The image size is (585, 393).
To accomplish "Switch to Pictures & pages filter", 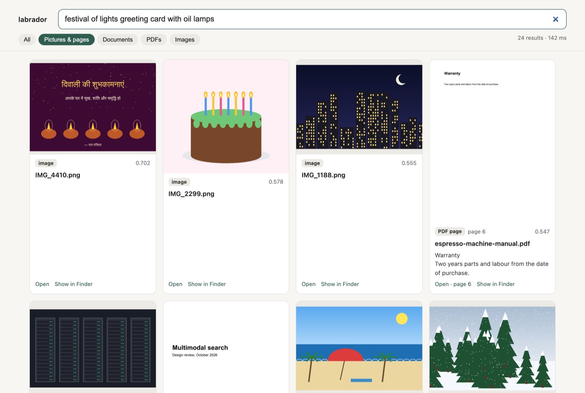I will coord(66,40).
